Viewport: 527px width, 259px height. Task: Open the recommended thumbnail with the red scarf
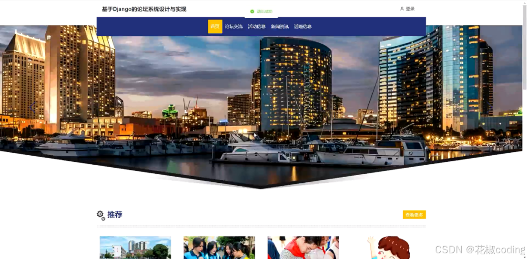[x=303, y=248]
